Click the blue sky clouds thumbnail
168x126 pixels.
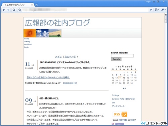pos(42,33)
